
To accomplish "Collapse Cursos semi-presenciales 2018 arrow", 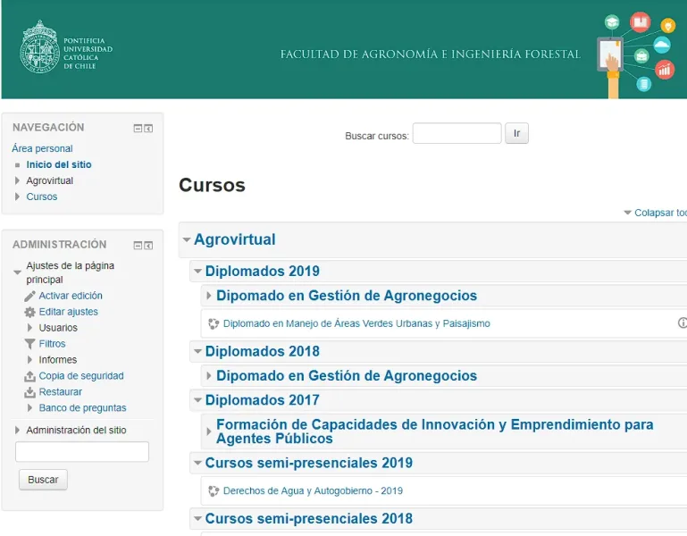I will pyautogui.click(x=197, y=519).
